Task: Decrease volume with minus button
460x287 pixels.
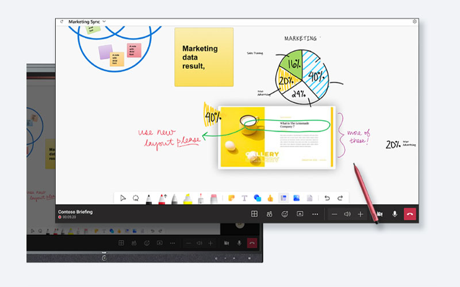Action: click(x=335, y=214)
